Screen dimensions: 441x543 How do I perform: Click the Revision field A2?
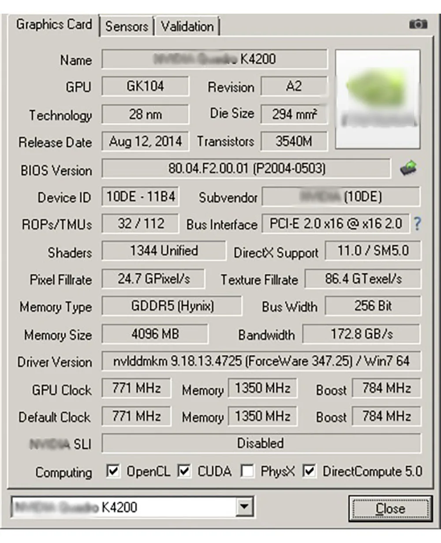(294, 86)
